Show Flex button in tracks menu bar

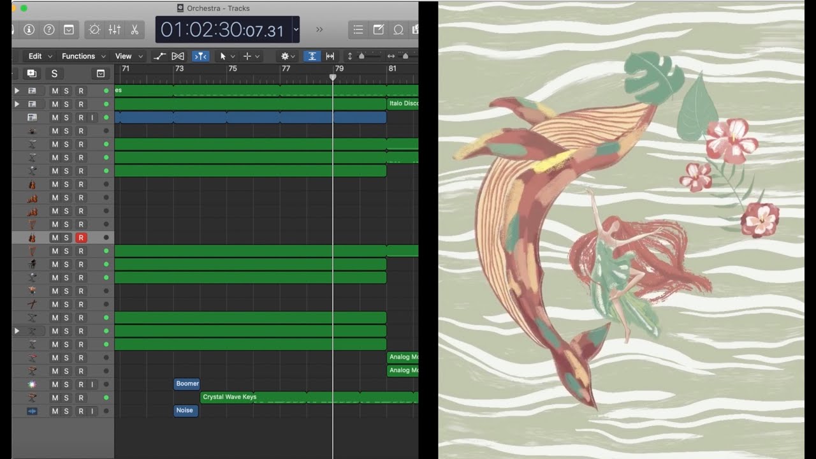[x=178, y=56]
